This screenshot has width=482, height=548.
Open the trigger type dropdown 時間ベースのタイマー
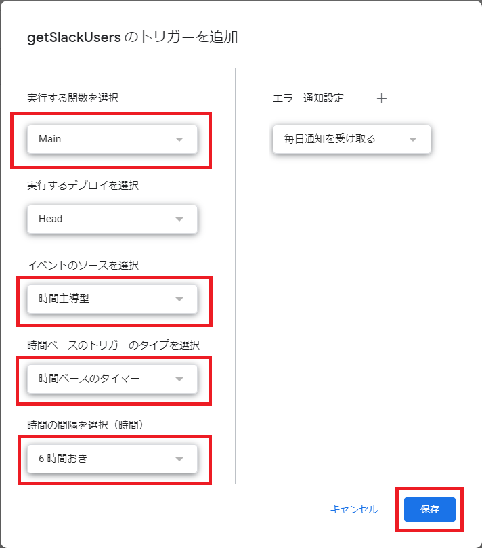click(x=112, y=379)
